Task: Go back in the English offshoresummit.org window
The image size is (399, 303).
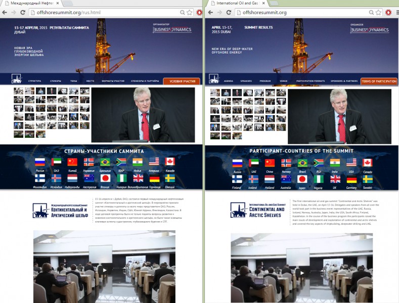Action: tap(210, 13)
